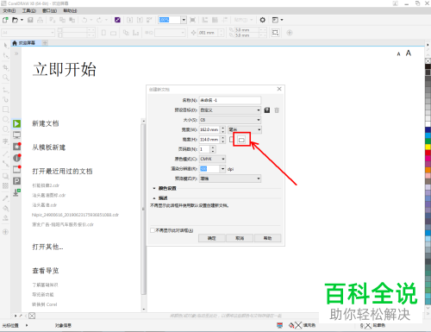Click the Import icon in toolbar
The image size is (431, 332).
coord(130,20)
